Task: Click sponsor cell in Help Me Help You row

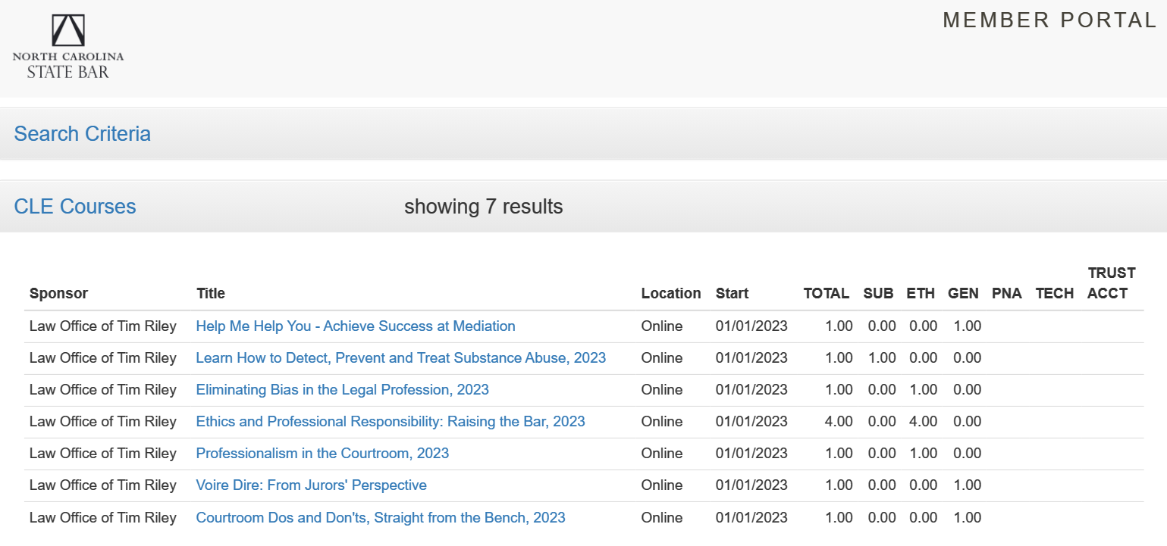Action: coord(103,326)
